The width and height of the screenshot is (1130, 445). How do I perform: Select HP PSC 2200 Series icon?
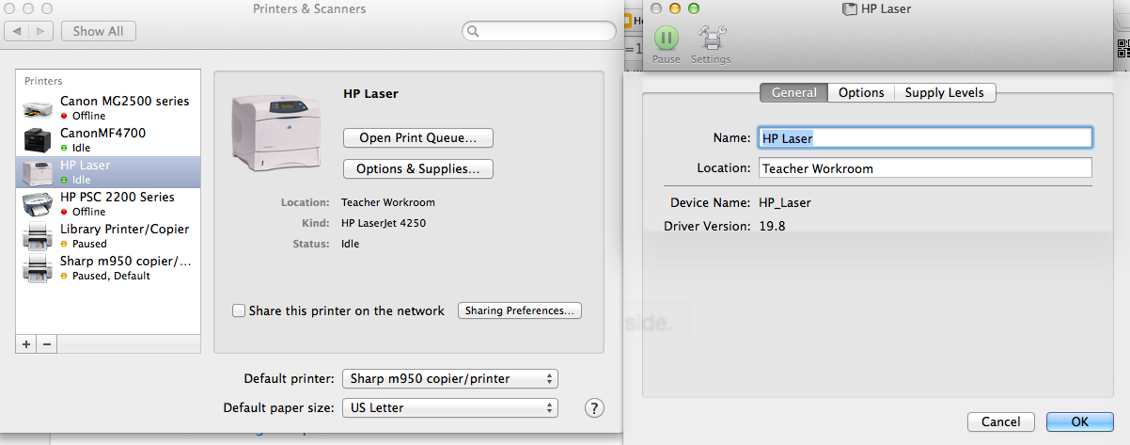tap(38, 203)
